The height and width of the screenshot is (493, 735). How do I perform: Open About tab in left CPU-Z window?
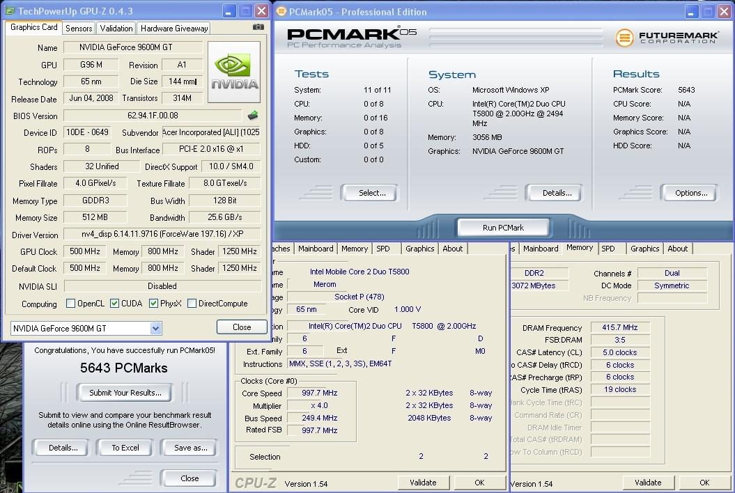click(452, 249)
